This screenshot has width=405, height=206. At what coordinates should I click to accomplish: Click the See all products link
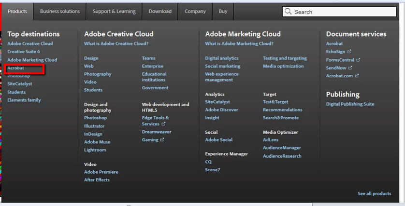[x=374, y=193]
